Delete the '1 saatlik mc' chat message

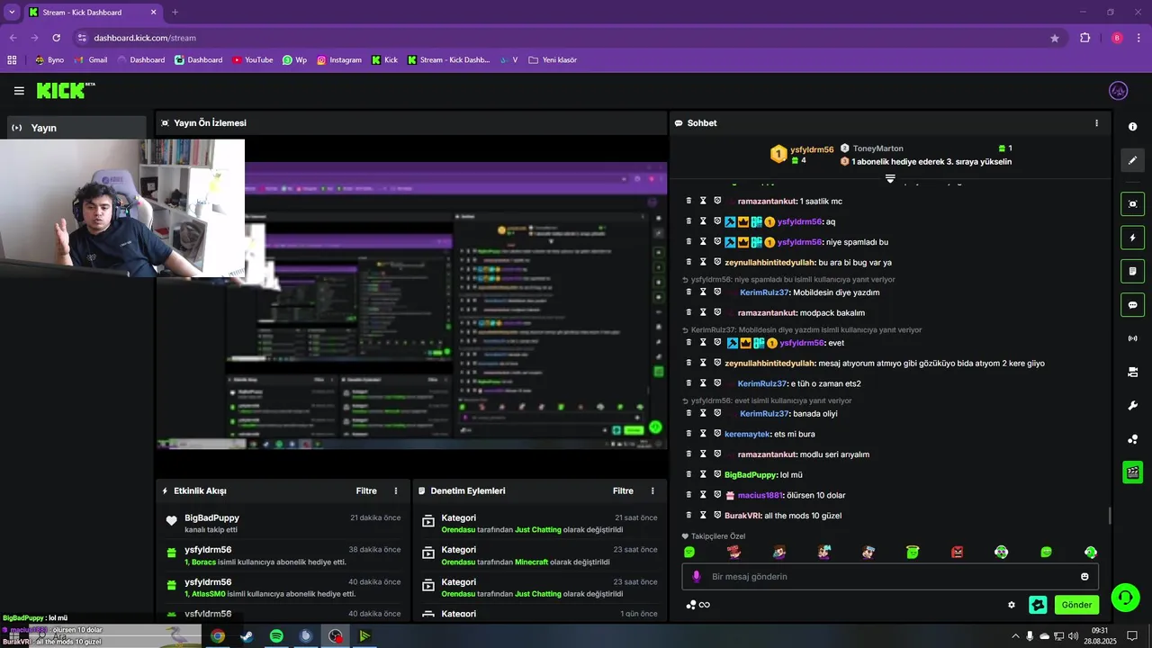click(688, 201)
